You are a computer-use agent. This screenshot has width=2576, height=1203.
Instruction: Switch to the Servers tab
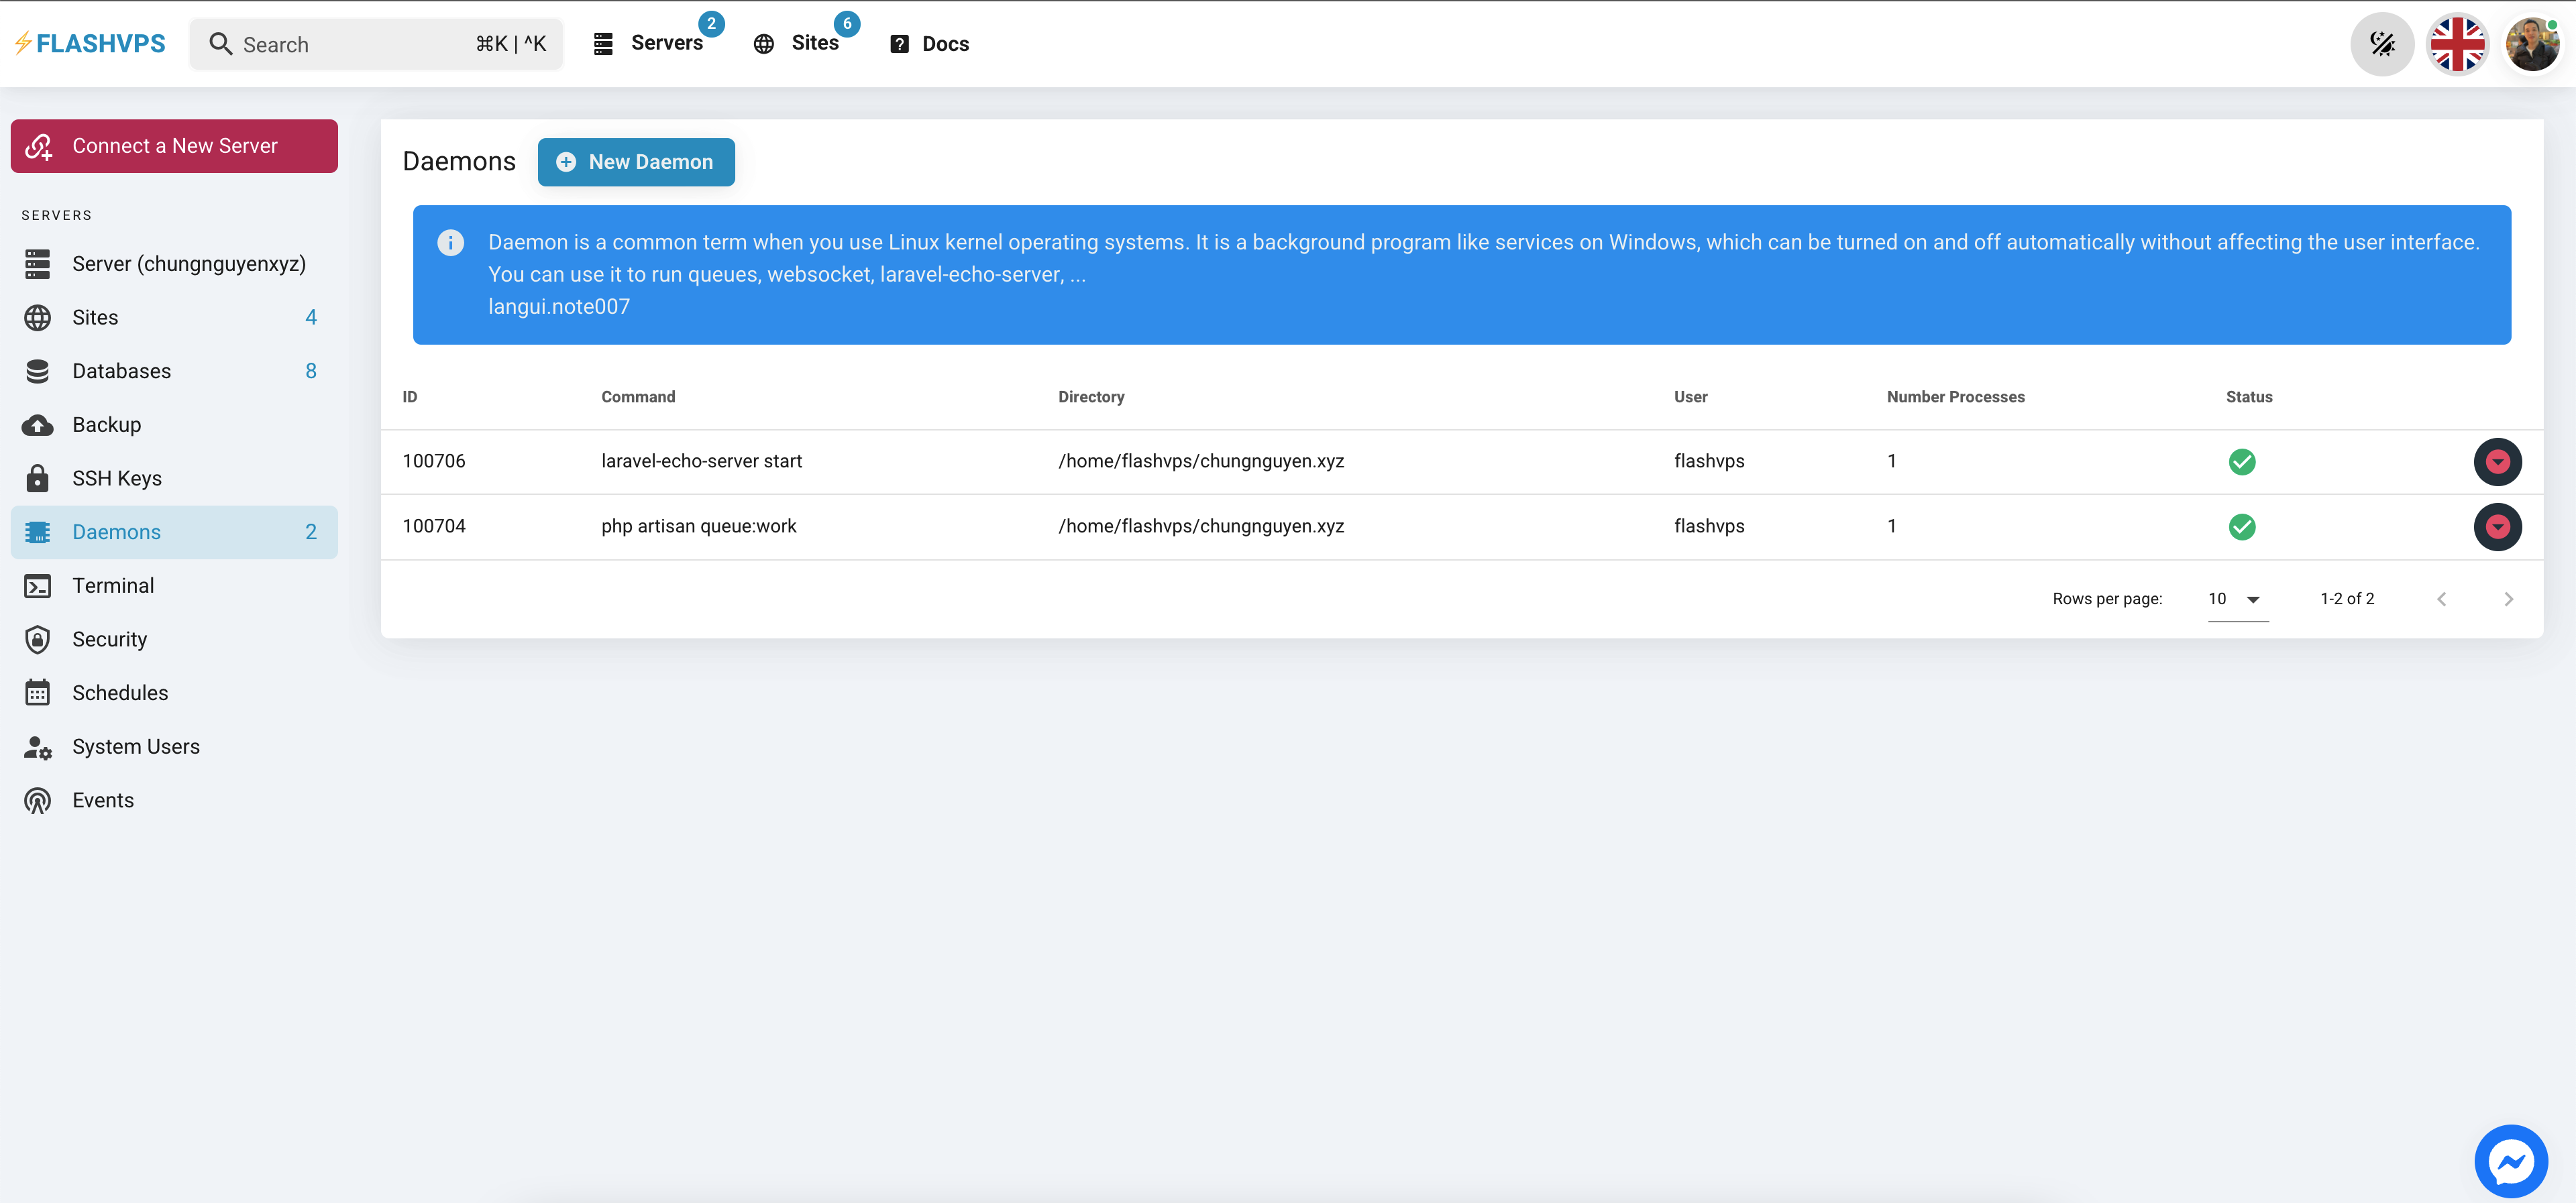(667, 43)
